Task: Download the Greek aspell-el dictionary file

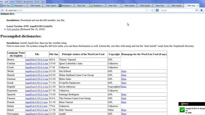Action: (37, 83)
